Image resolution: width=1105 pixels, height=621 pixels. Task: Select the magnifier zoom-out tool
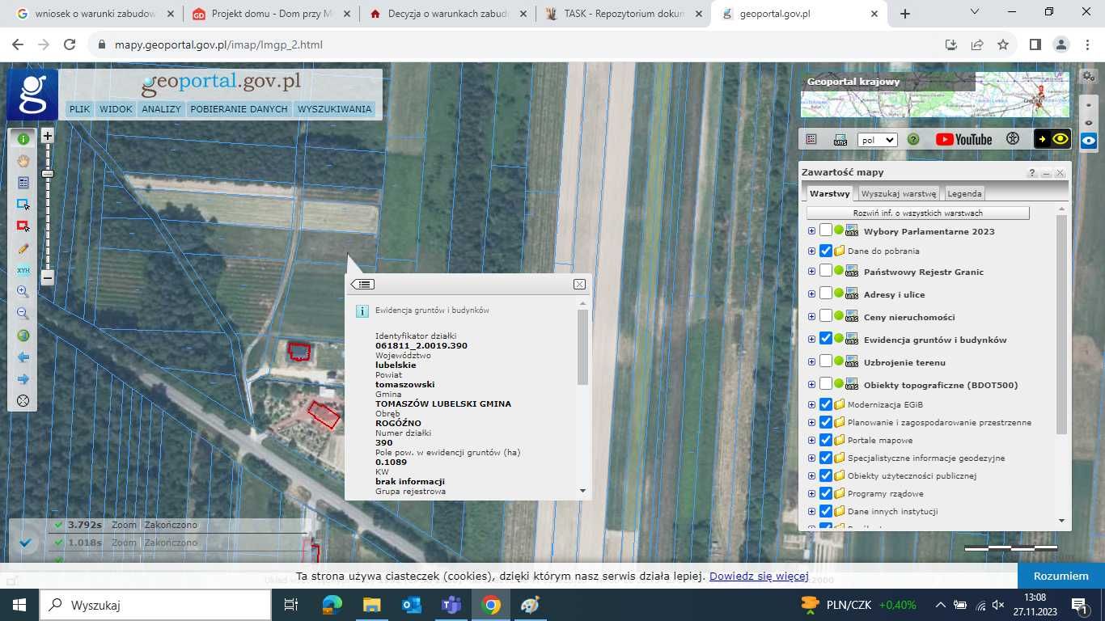point(23,314)
